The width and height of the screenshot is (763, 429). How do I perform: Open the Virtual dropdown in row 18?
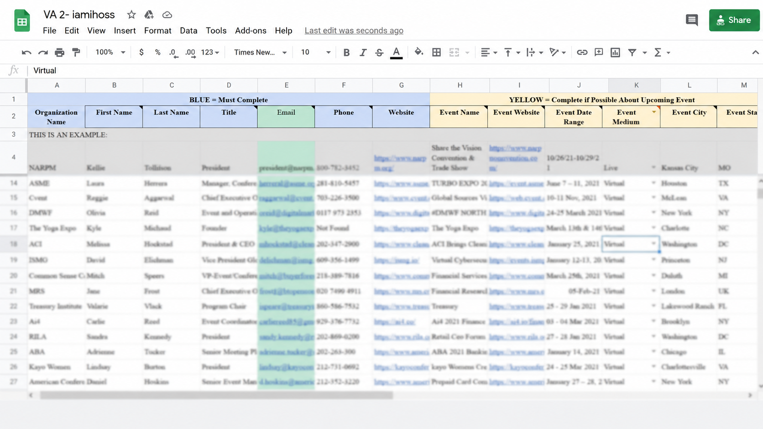pyautogui.click(x=653, y=244)
